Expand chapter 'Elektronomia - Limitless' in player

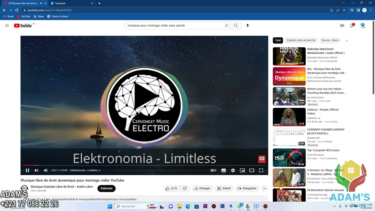85,170
